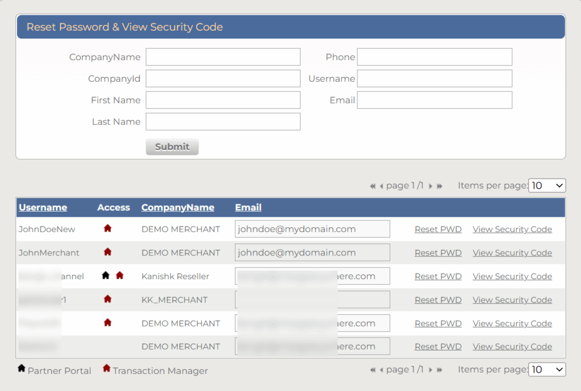The height and width of the screenshot is (391, 581).
Task: Go to previous page in bottom pagination
Action: [x=381, y=370]
